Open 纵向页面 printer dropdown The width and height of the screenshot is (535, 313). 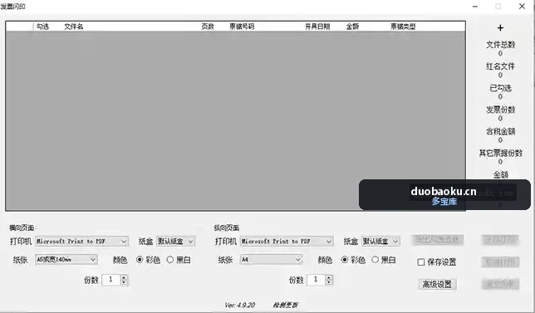(287, 242)
